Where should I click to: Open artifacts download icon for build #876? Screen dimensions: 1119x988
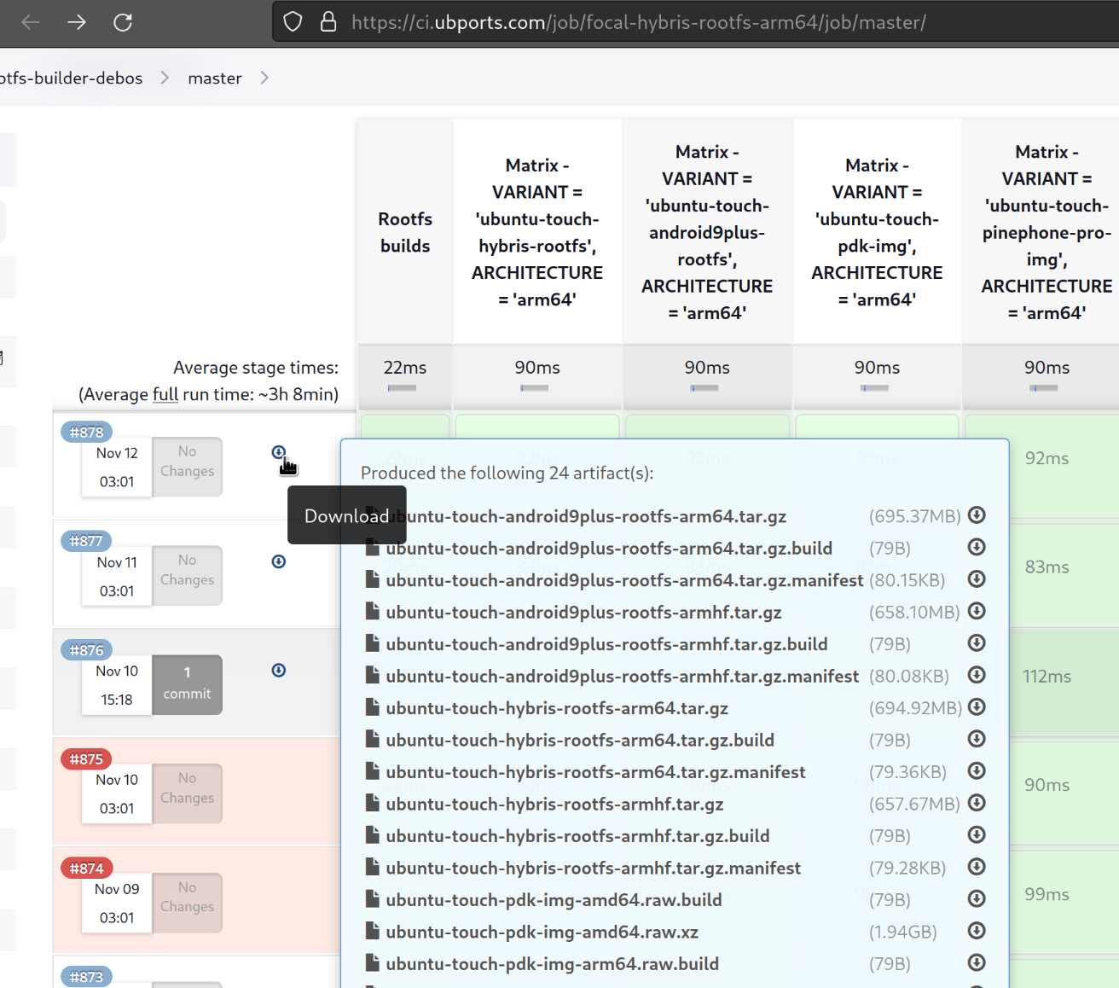pos(279,671)
